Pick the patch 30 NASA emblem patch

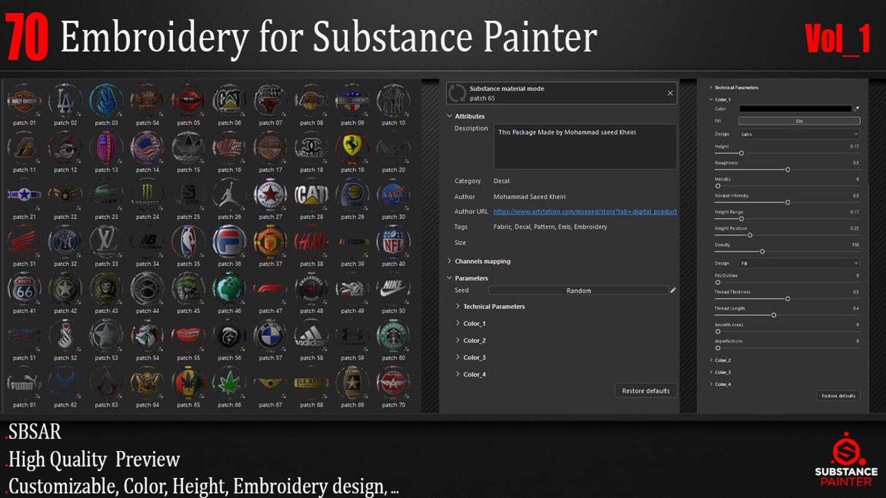tap(393, 195)
